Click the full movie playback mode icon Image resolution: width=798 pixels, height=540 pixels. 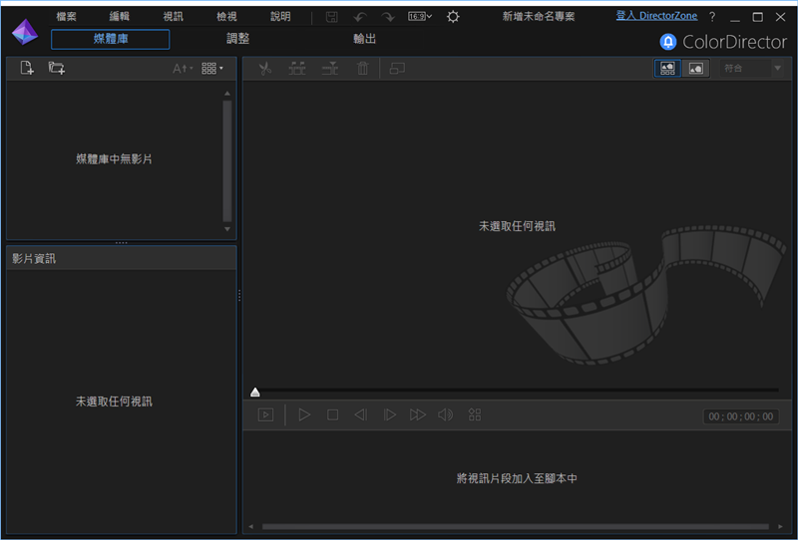pos(265,414)
